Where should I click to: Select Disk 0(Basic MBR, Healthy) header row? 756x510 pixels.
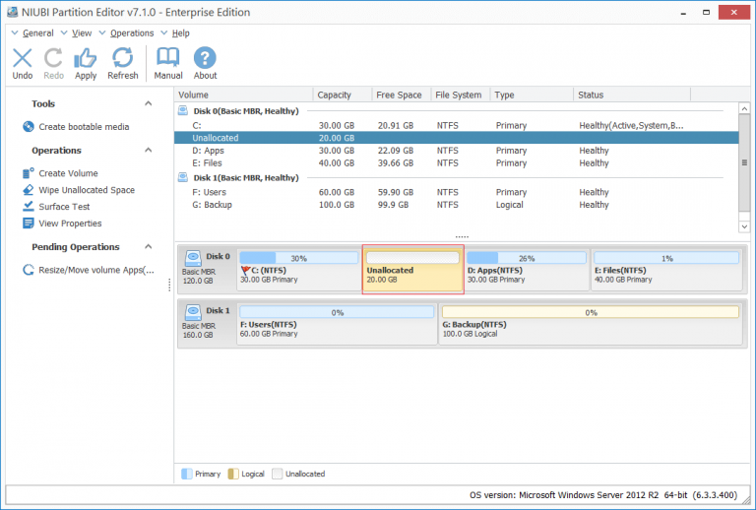(x=456, y=111)
